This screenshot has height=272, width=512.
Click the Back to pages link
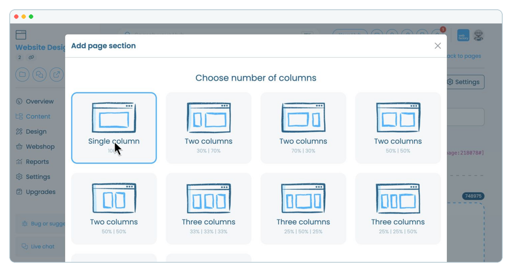(x=463, y=56)
